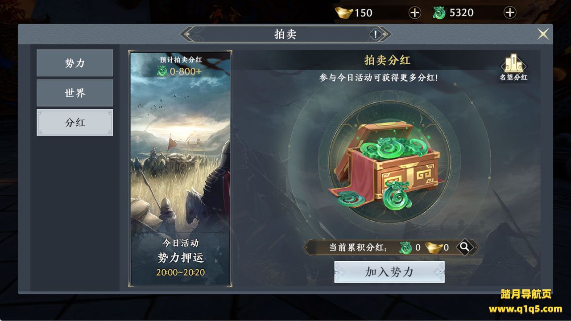The width and height of the screenshot is (571, 321).
Task: Tap the jade dragon currency icon in top bar
Action: pos(439,13)
